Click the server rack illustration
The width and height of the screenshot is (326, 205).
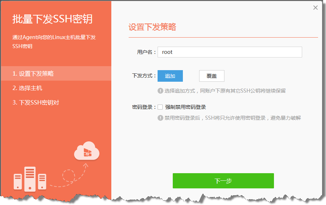[x=30, y=179]
